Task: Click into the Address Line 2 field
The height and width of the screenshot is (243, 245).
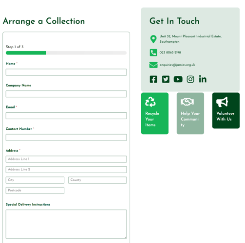Action: click(66, 170)
